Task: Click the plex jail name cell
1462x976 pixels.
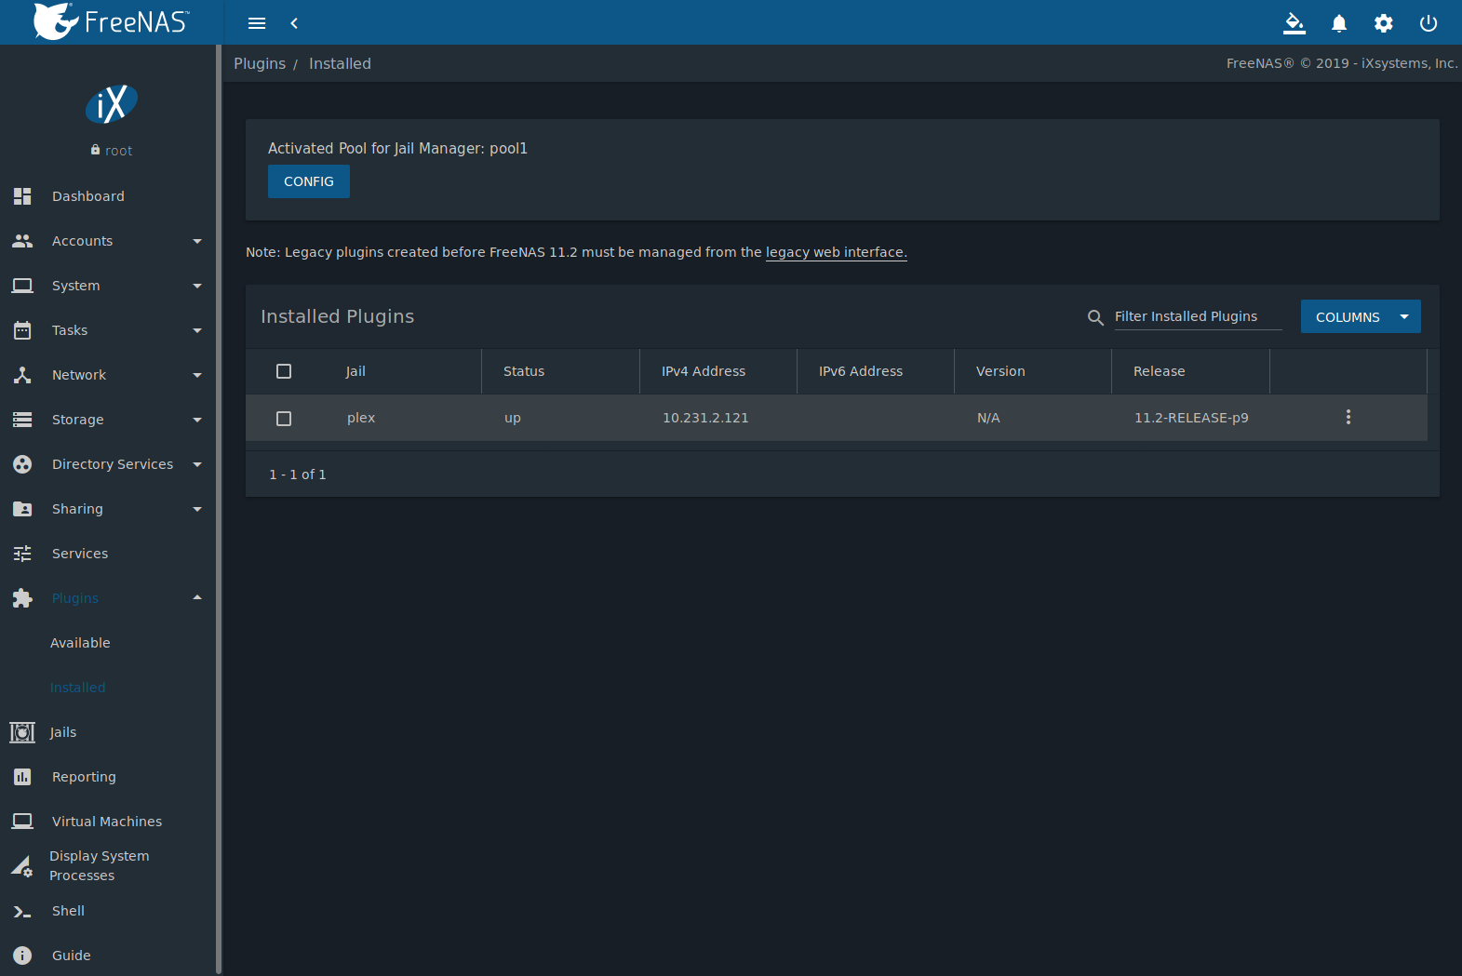Action: 361,418
